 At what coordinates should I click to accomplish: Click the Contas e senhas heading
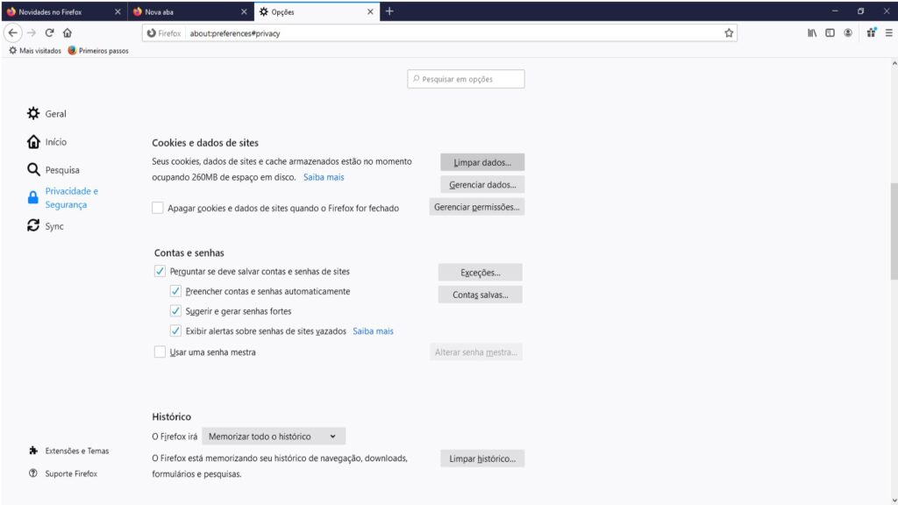point(189,252)
